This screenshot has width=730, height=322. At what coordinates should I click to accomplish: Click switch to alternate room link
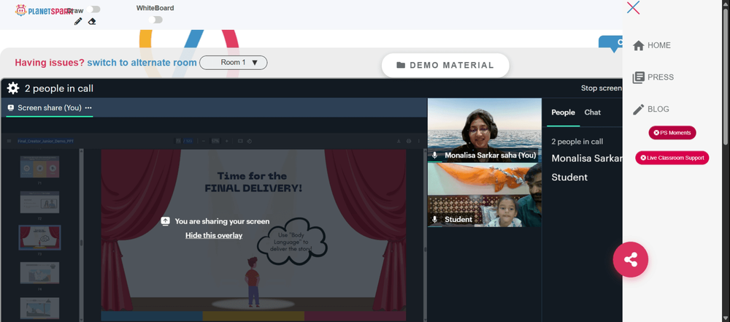142,63
